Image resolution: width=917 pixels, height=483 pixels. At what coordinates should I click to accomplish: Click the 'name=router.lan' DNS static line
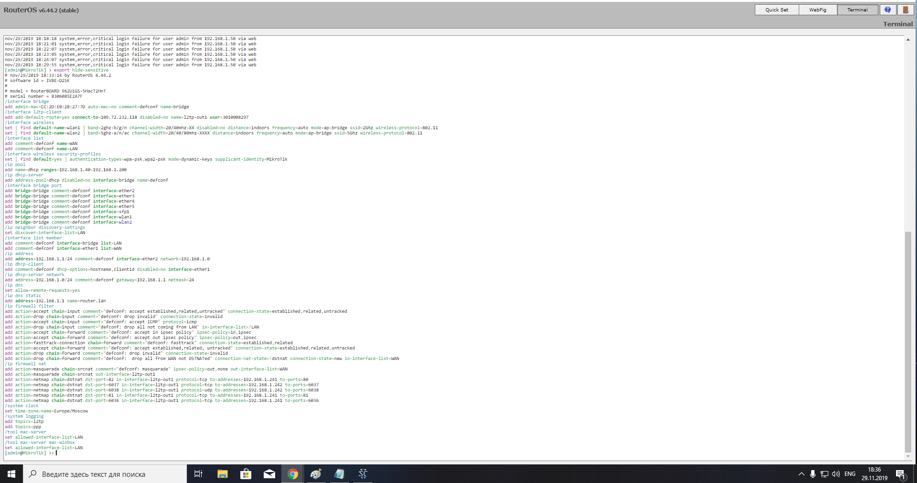(x=55, y=301)
